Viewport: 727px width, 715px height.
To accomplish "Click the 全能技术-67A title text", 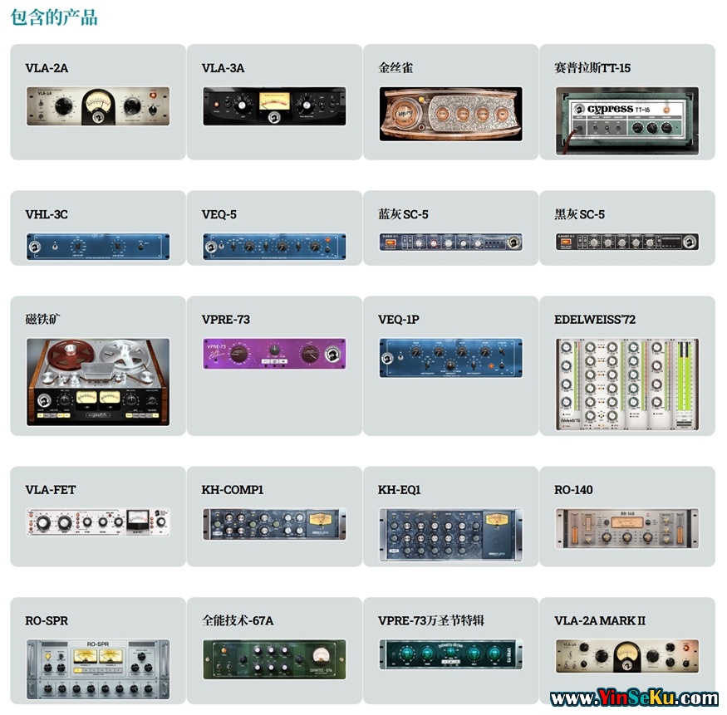I will click(238, 621).
